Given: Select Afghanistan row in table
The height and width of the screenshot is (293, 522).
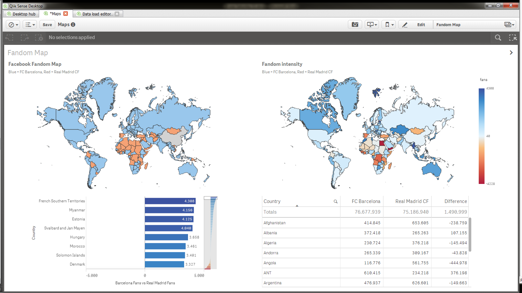Looking at the screenshot, I should (365, 223).
